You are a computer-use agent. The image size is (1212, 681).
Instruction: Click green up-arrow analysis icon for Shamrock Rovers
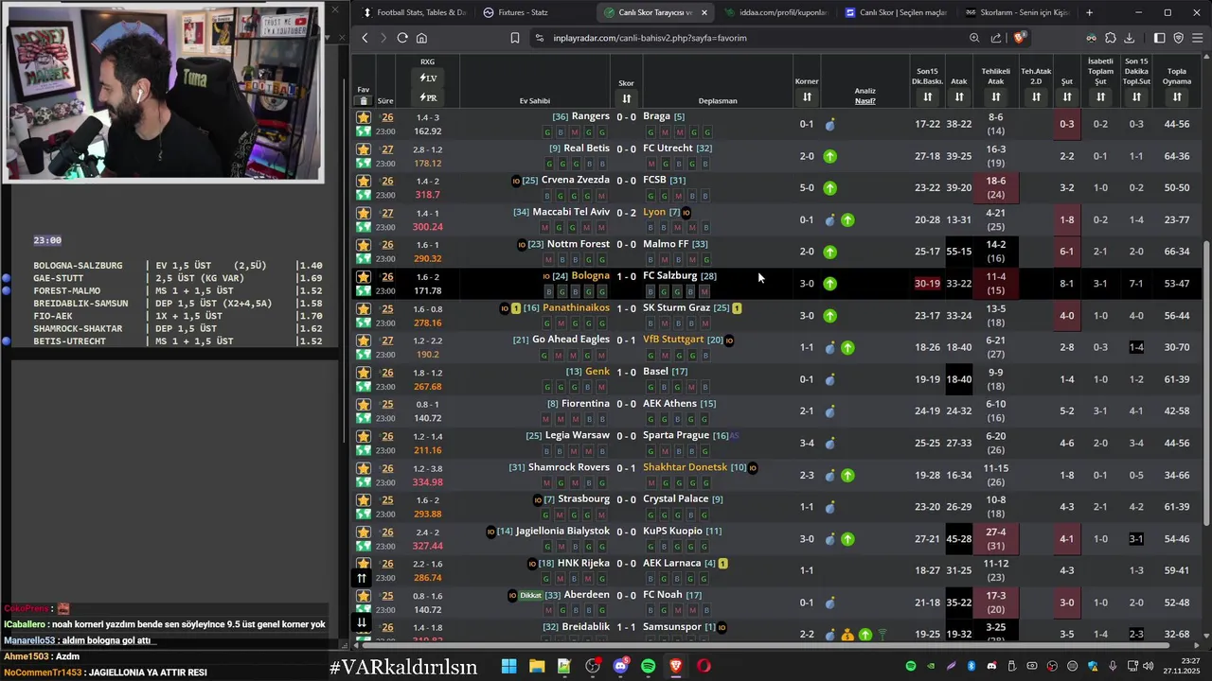tap(847, 475)
